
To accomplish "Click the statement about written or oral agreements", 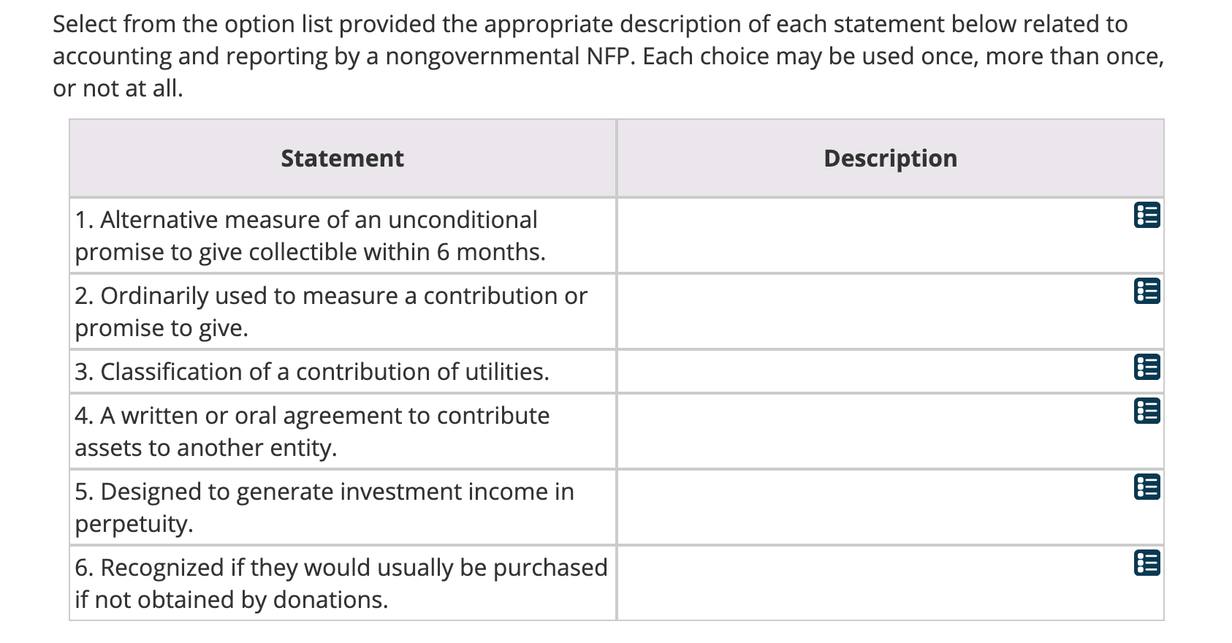I will pyautogui.click(x=312, y=431).
